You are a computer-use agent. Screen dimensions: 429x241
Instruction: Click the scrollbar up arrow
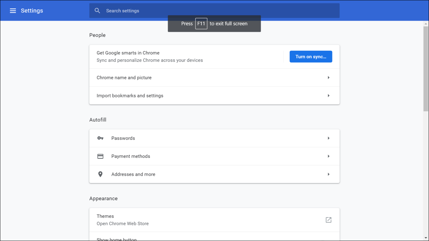(x=426, y=24)
